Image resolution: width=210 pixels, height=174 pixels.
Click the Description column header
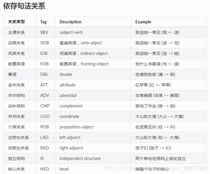(x=70, y=22)
